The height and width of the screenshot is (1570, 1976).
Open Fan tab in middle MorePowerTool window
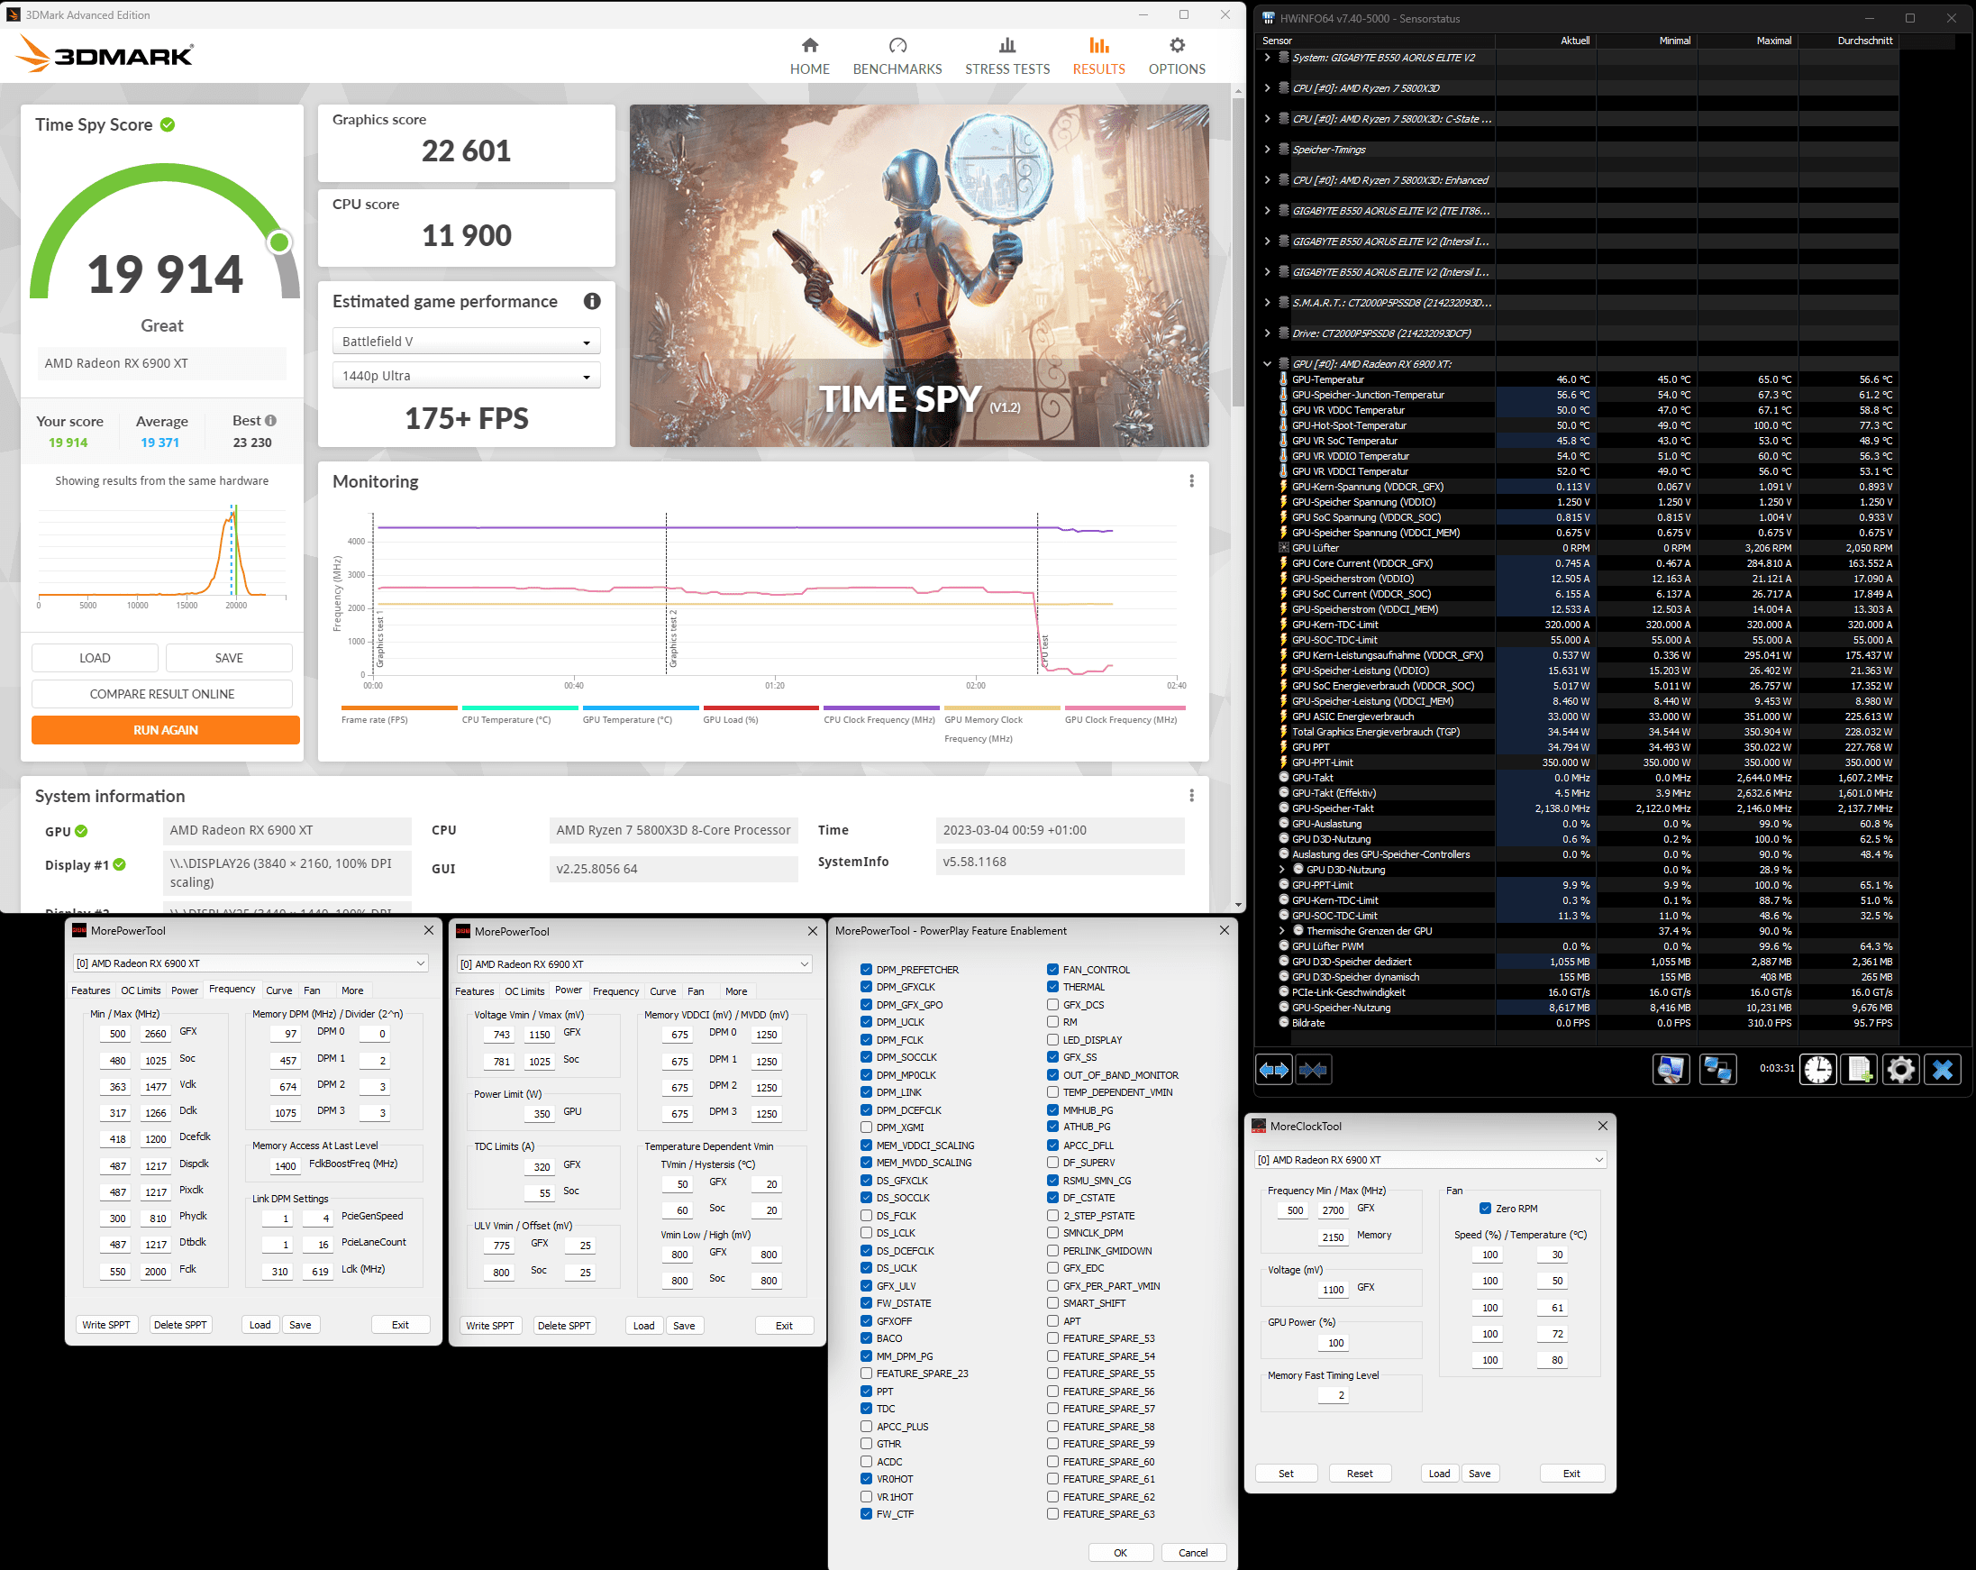pos(696,991)
